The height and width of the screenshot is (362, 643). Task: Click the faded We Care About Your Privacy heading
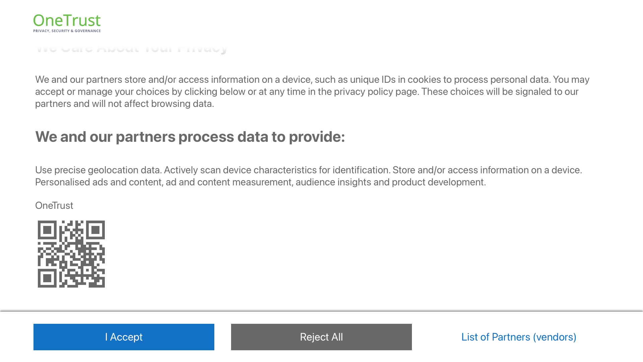click(x=131, y=48)
